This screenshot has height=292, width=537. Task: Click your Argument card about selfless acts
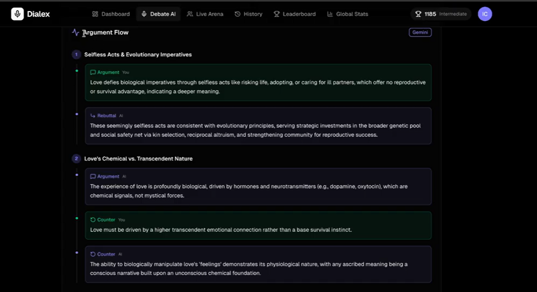tap(258, 82)
